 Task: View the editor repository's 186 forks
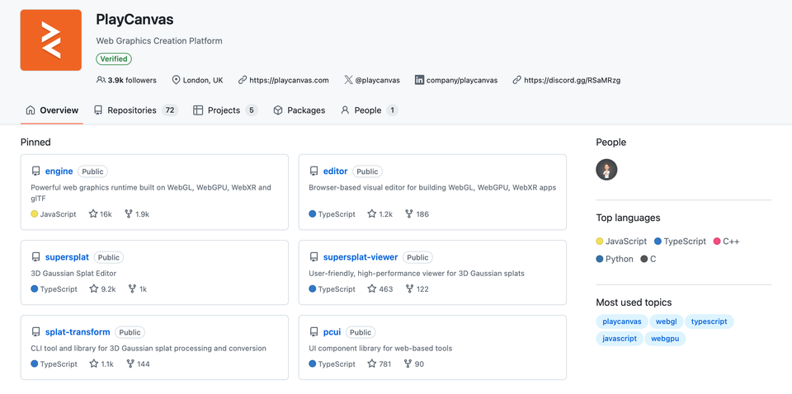[x=417, y=214]
